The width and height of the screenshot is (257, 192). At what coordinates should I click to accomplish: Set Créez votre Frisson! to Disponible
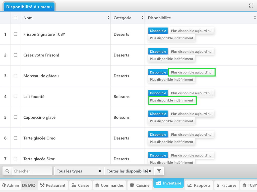158,51
